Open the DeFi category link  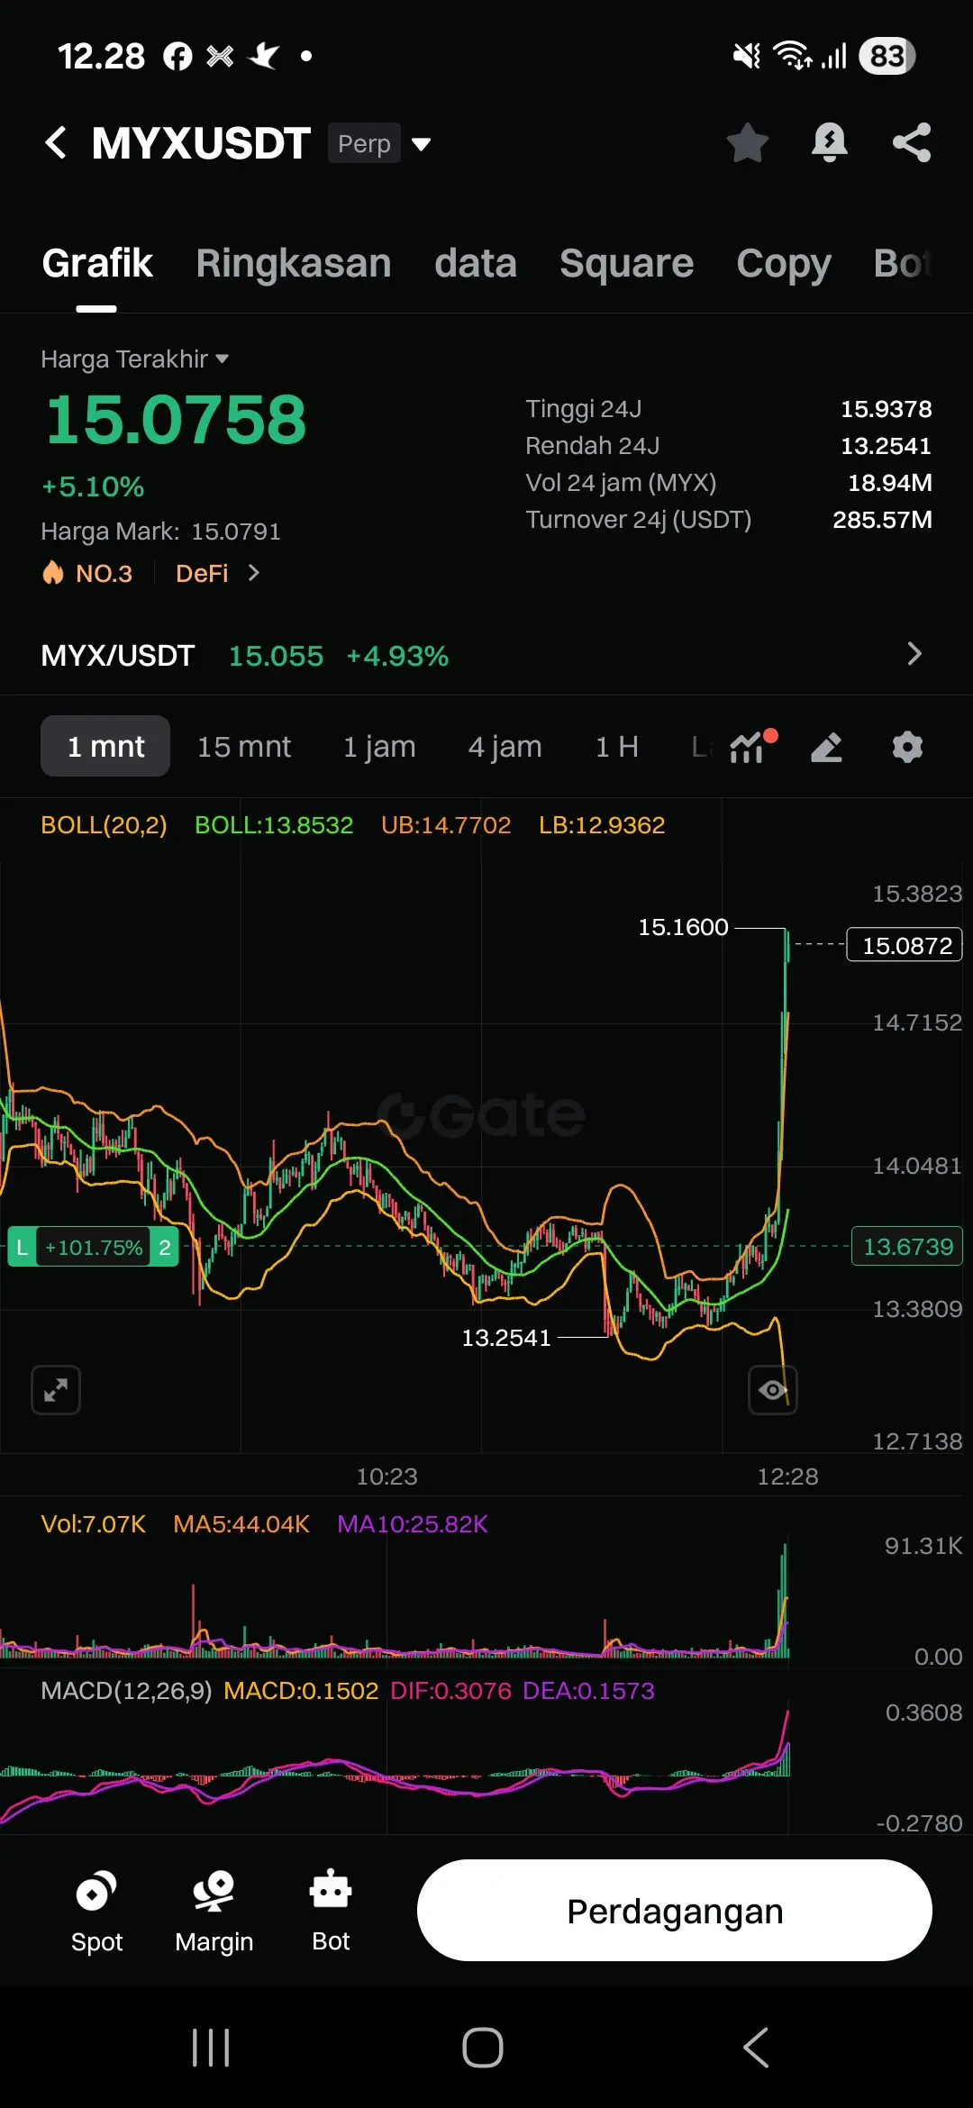click(202, 573)
